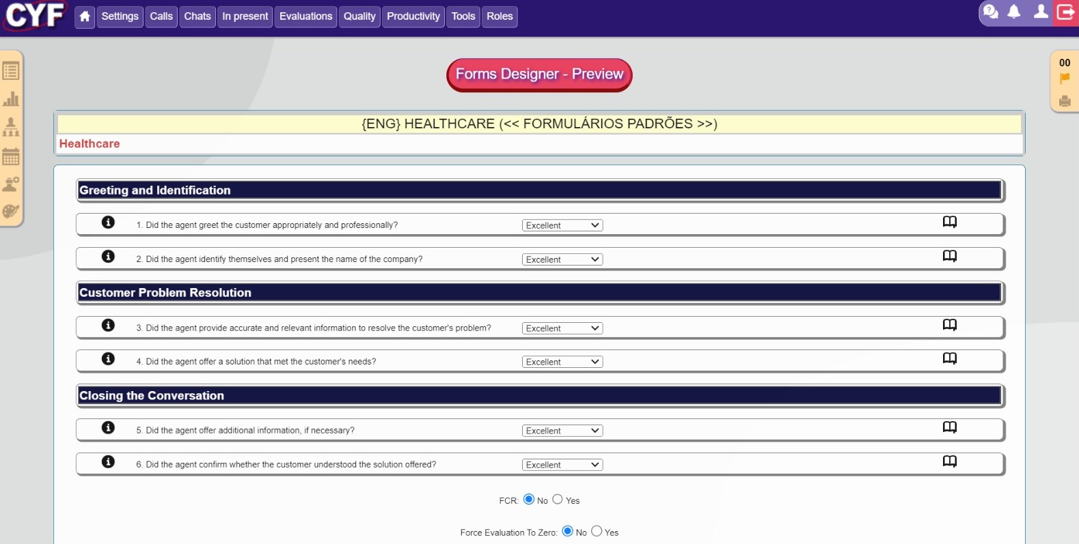Click the info icon for question 1
Viewport: 1079px width, 544px height.
click(108, 223)
